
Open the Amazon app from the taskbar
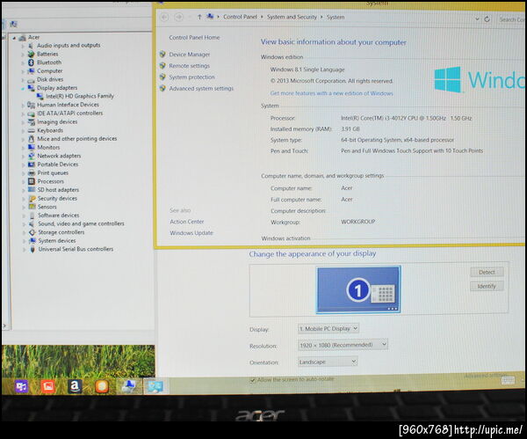pos(75,386)
